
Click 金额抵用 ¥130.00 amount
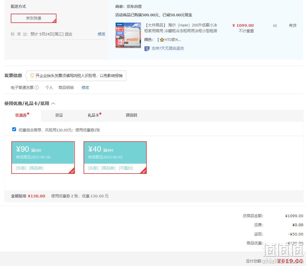(x=36, y=196)
